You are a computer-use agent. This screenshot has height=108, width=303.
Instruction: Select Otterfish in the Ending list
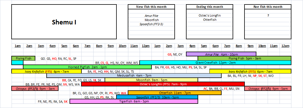pos(210,20)
